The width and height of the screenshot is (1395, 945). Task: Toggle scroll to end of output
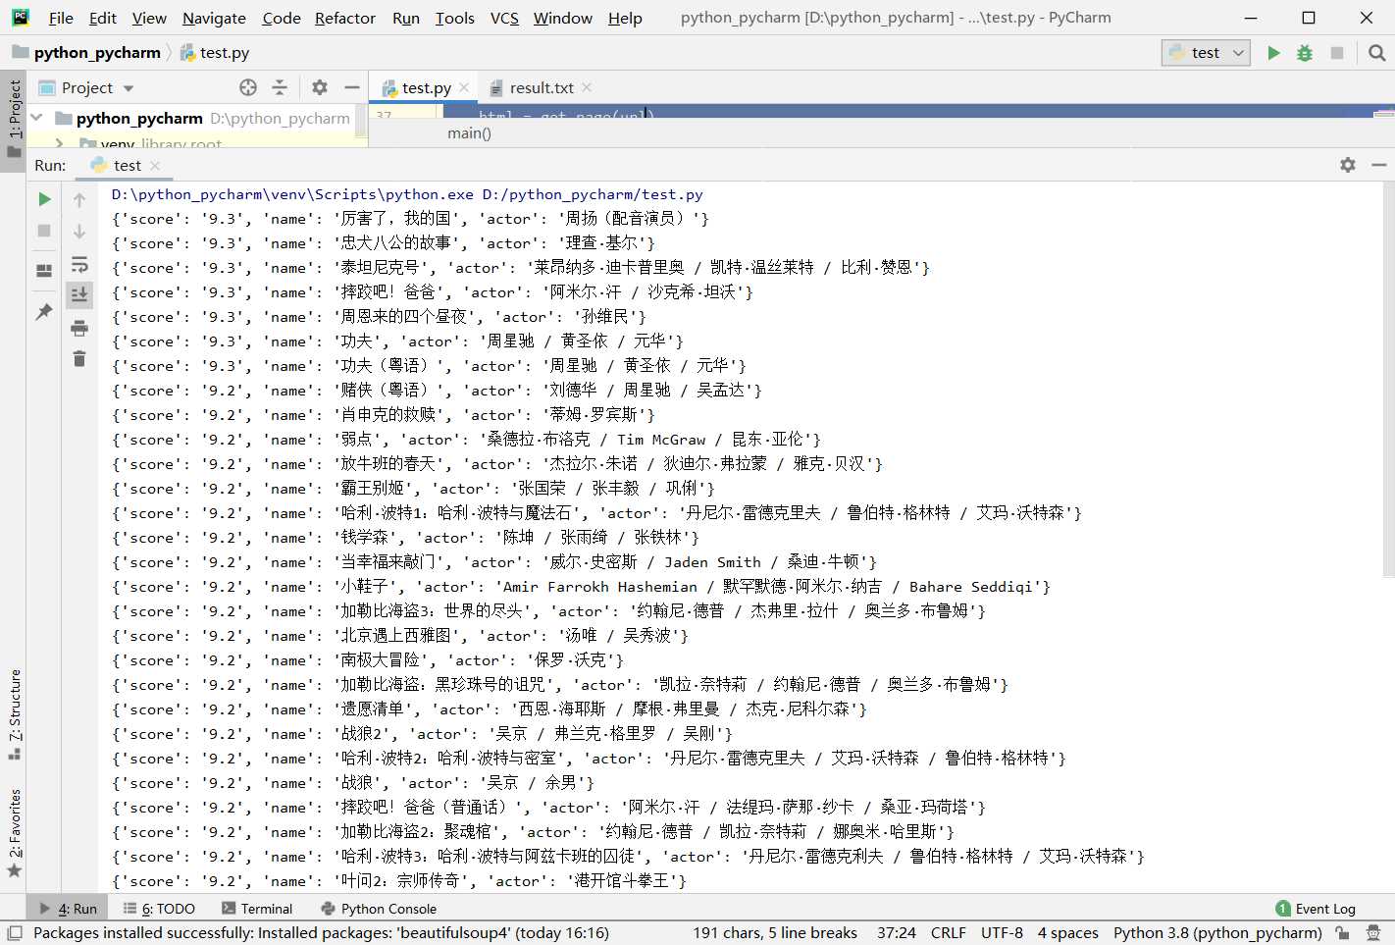coord(79,294)
